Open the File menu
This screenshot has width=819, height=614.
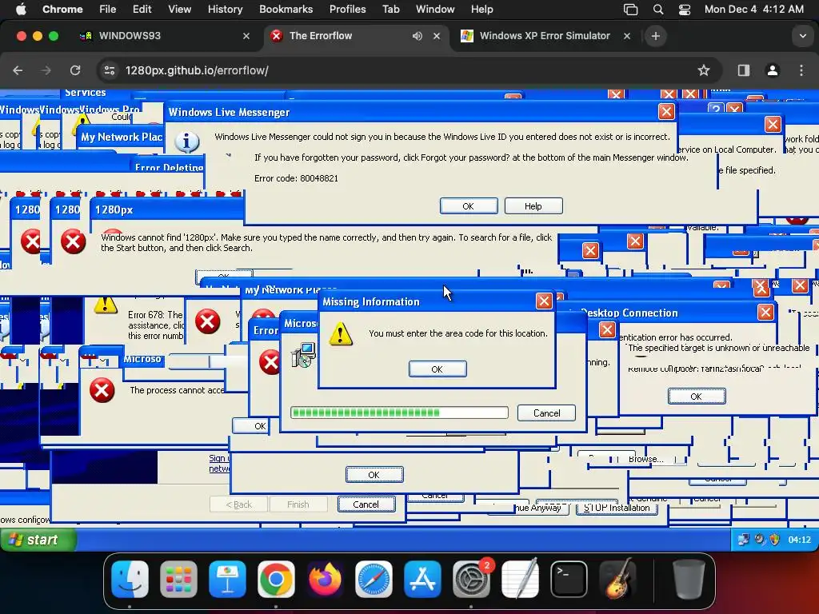(x=108, y=10)
